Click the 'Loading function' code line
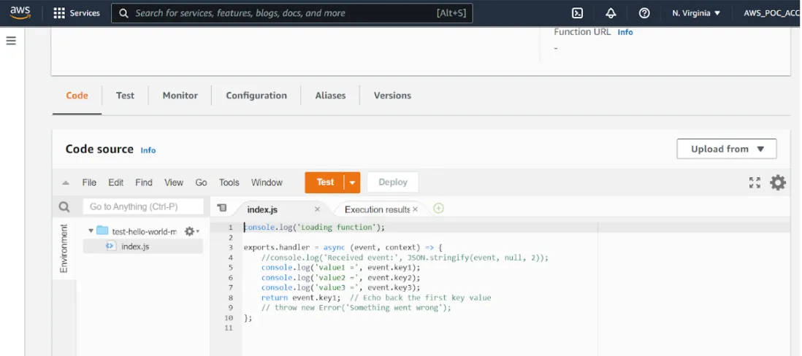This screenshot has height=356, width=802. (314, 228)
